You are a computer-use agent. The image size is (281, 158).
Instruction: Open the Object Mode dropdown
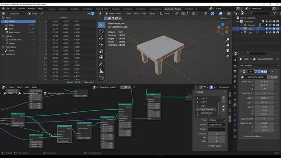point(115,14)
